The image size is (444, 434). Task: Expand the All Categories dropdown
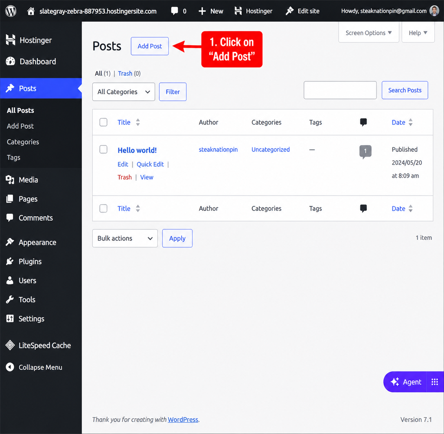tap(124, 92)
